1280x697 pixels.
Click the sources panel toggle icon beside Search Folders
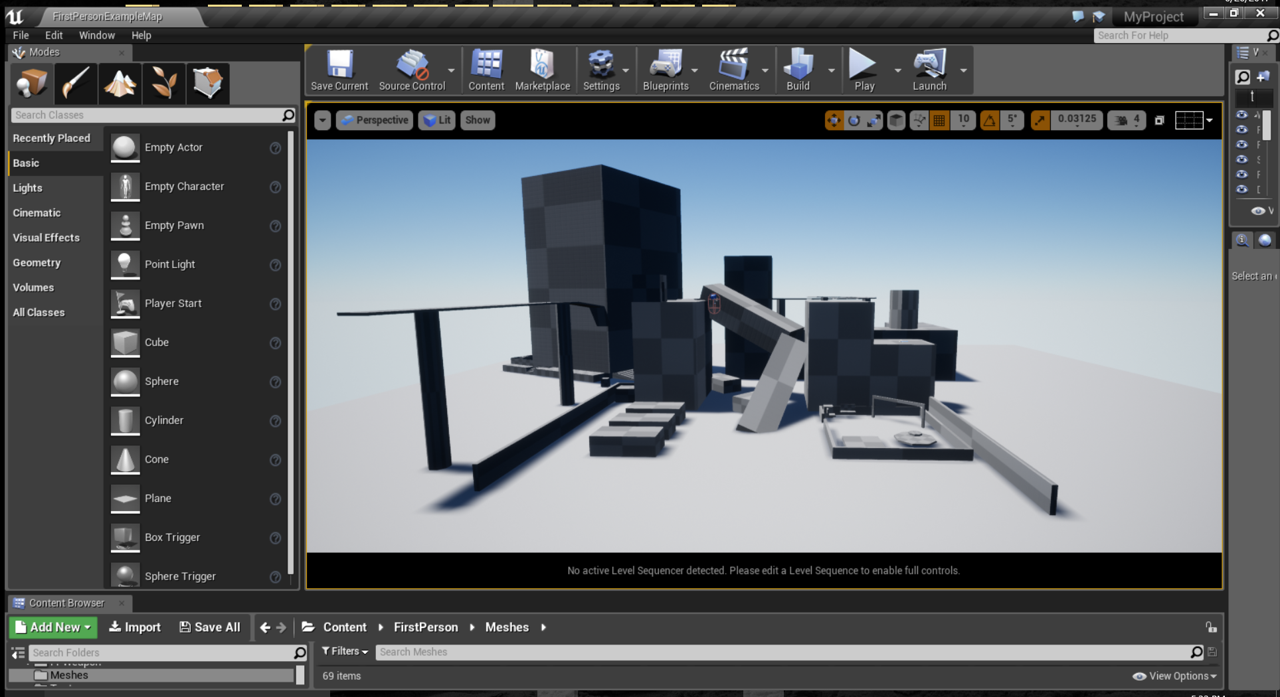click(18, 653)
